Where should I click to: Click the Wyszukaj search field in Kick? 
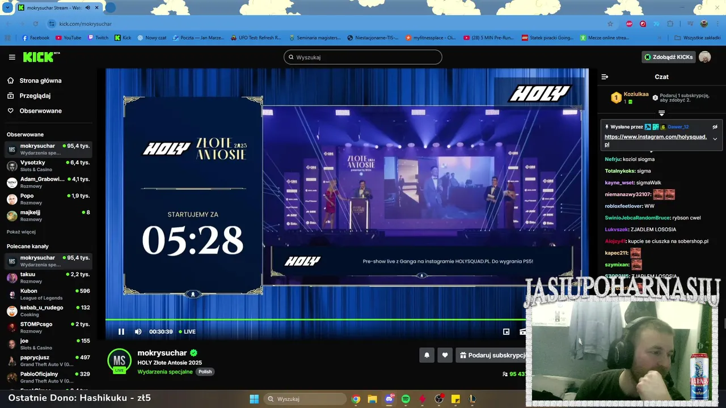pyautogui.click(x=362, y=57)
